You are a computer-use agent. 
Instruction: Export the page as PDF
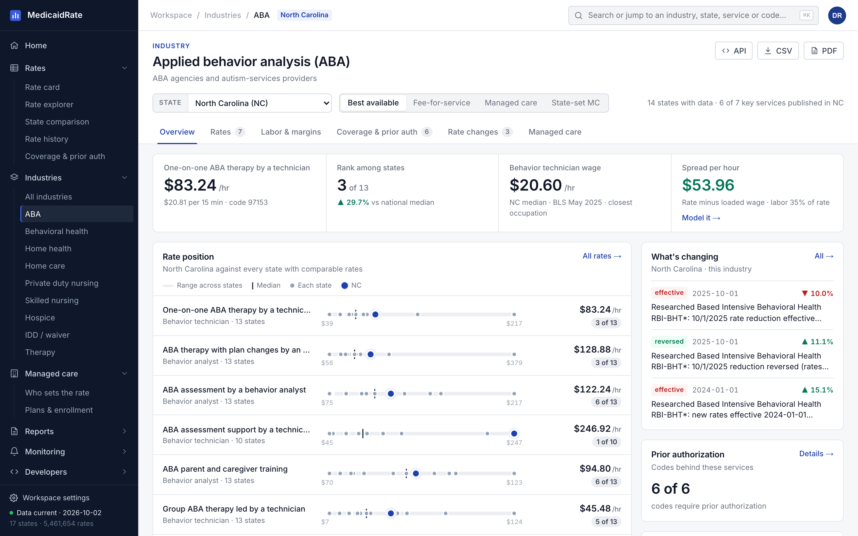823,51
